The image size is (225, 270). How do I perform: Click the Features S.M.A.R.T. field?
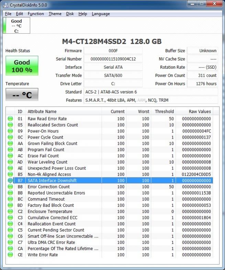point(151,100)
